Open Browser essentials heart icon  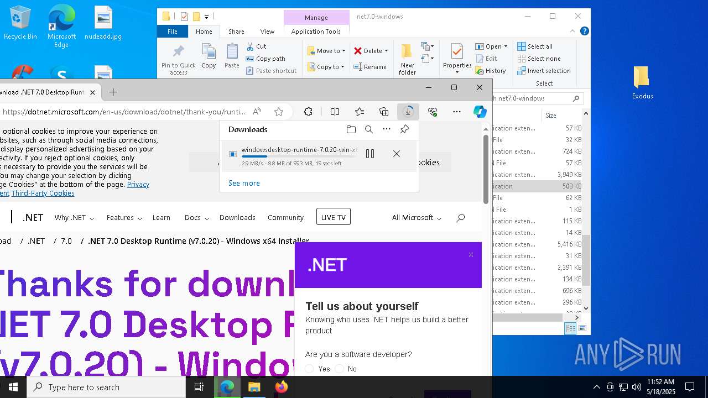(433, 112)
